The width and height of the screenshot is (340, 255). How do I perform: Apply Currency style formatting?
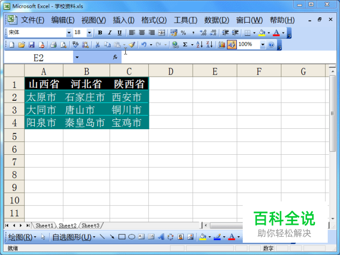(x=174, y=33)
